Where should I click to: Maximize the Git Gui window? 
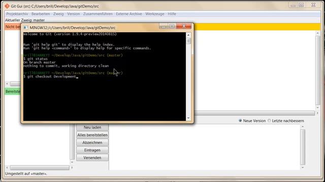pyautogui.click(x=301, y=6)
